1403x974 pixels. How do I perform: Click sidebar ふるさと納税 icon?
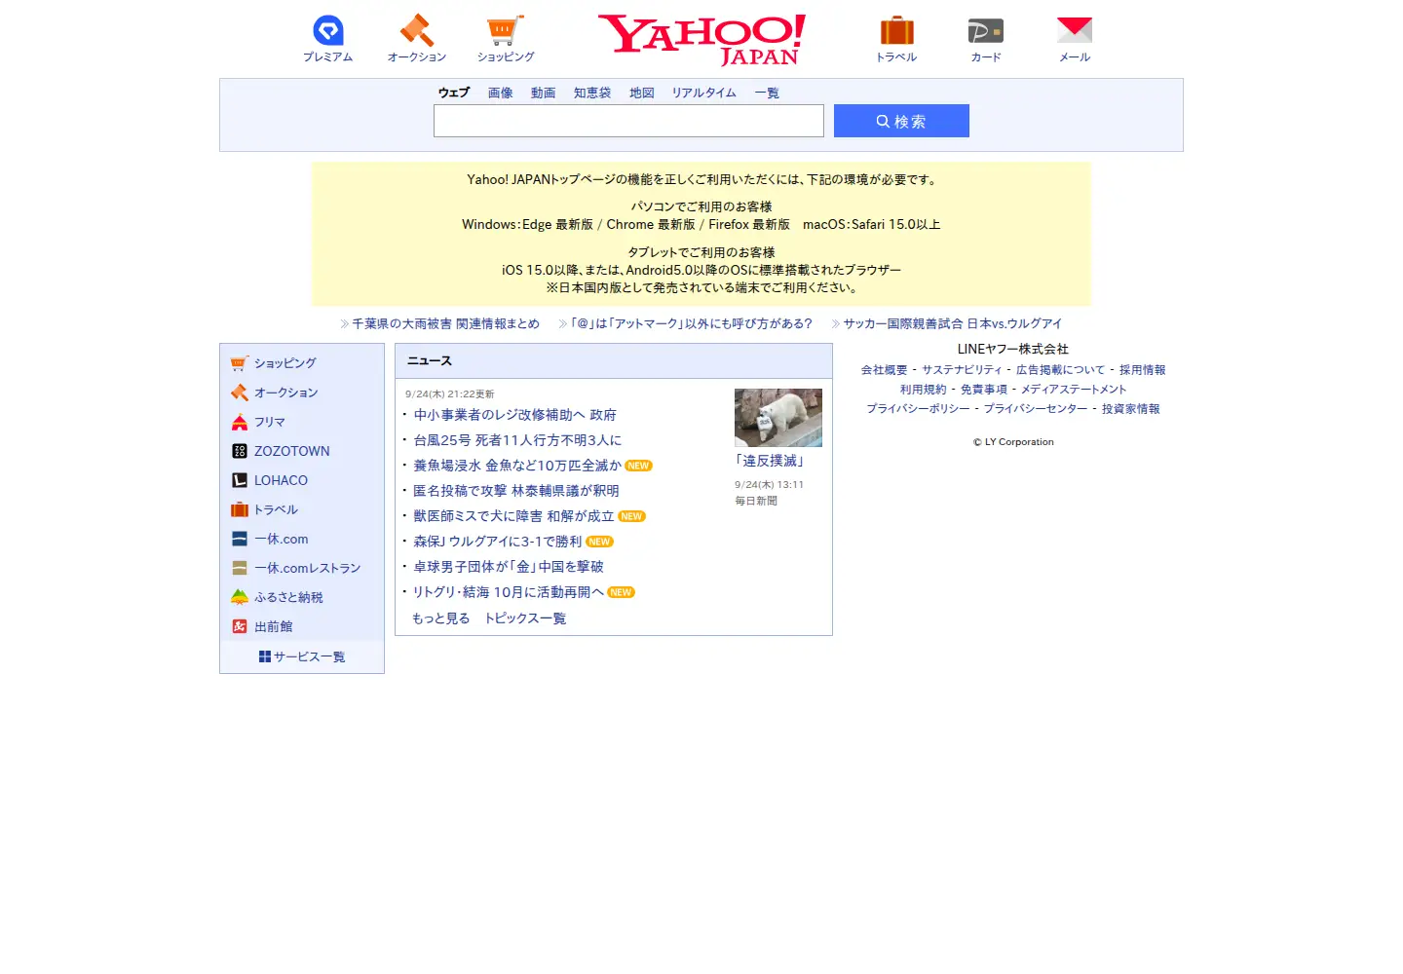pyautogui.click(x=240, y=597)
